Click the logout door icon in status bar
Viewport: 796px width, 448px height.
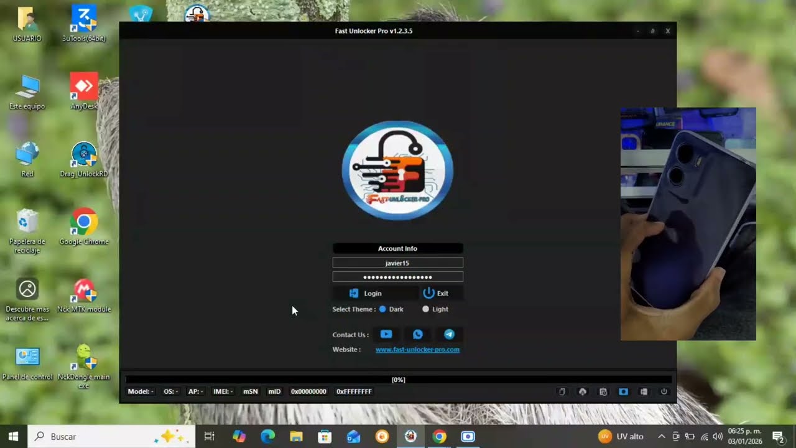click(x=644, y=392)
